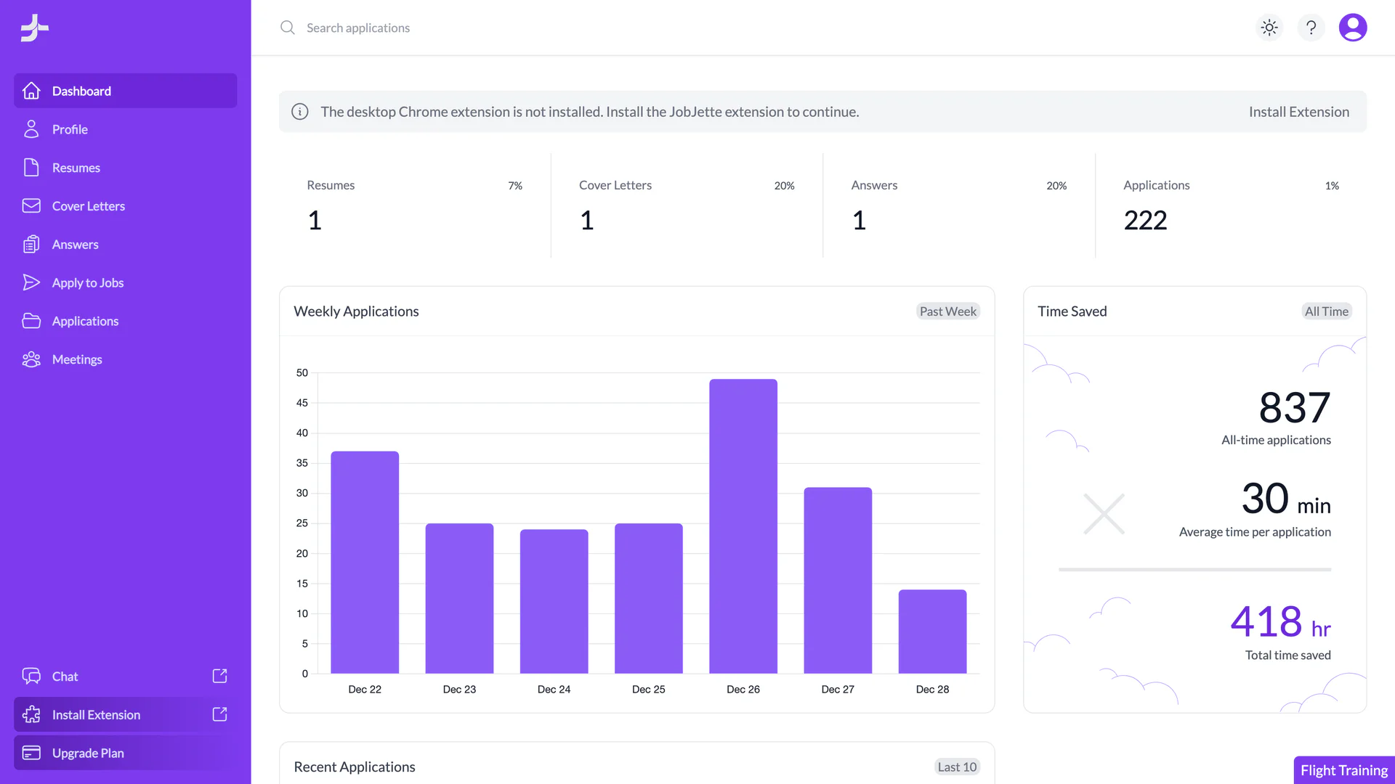Open the user account avatar

point(1353,27)
